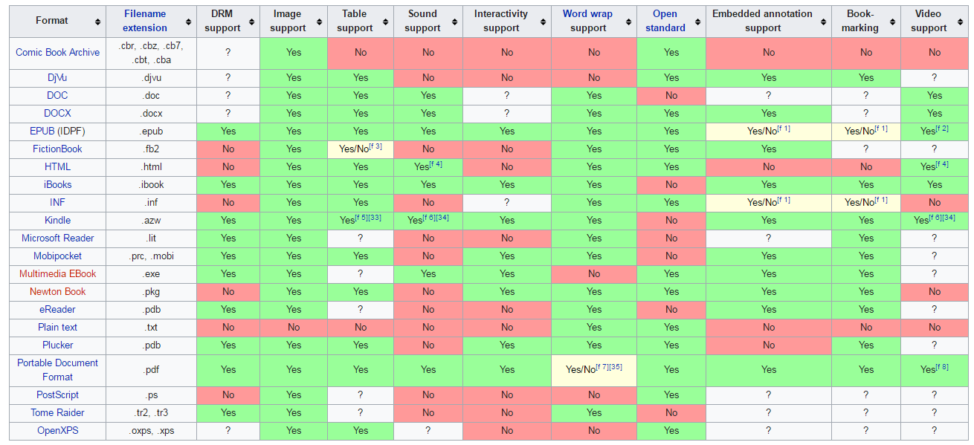Open the DjVu format link
Viewport: 974px width, 445px height.
point(57,78)
